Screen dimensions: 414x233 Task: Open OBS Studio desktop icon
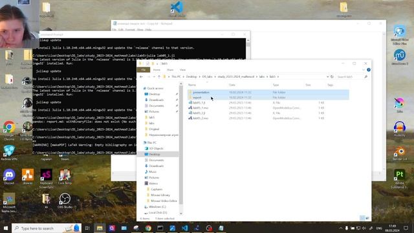point(65,201)
